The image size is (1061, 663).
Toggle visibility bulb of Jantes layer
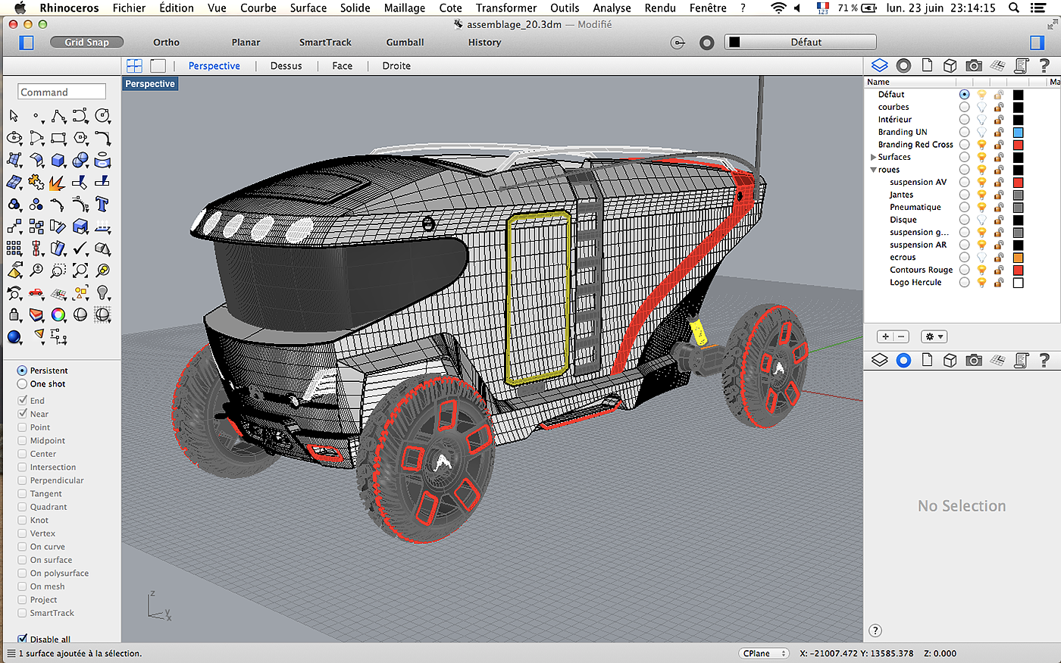pos(981,195)
